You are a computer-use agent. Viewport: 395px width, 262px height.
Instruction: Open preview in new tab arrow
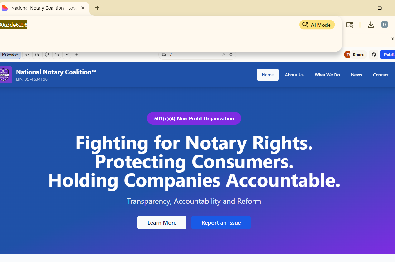(x=224, y=55)
